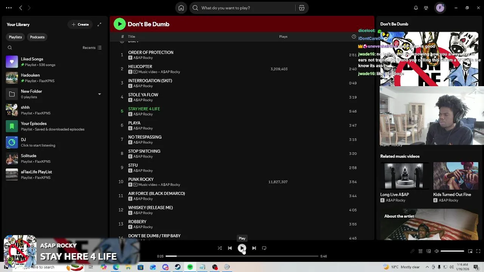Enter full screen mode
This screenshot has width=484, height=272.
tap(478, 251)
